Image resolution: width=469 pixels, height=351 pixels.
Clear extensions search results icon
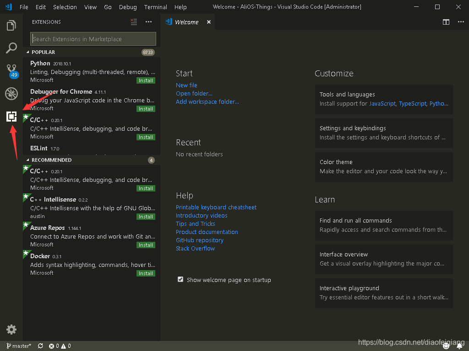click(134, 22)
